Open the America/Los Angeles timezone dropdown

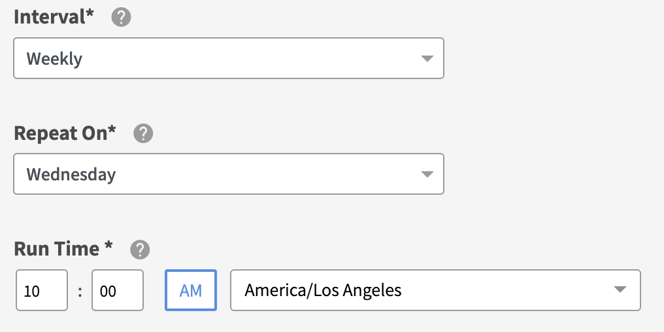tap(435, 290)
